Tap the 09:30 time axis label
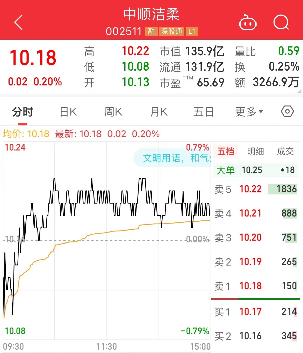 click(13, 346)
